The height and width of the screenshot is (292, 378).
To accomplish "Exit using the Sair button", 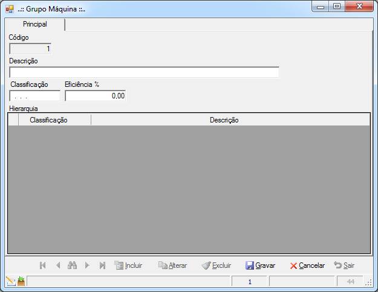I will [x=344, y=265].
